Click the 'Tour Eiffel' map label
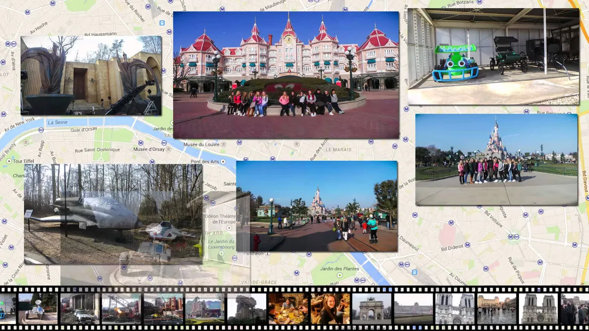The height and width of the screenshot is (331, 589). (x=23, y=161)
